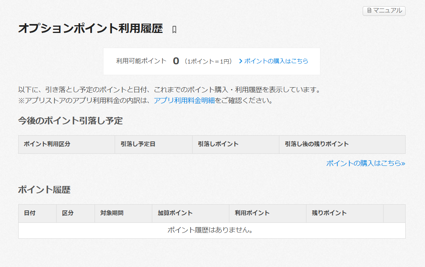This screenshot has width=425, height=267.
Task: Click the 引落し後の残りポイント column header
Action: [317, 144]
